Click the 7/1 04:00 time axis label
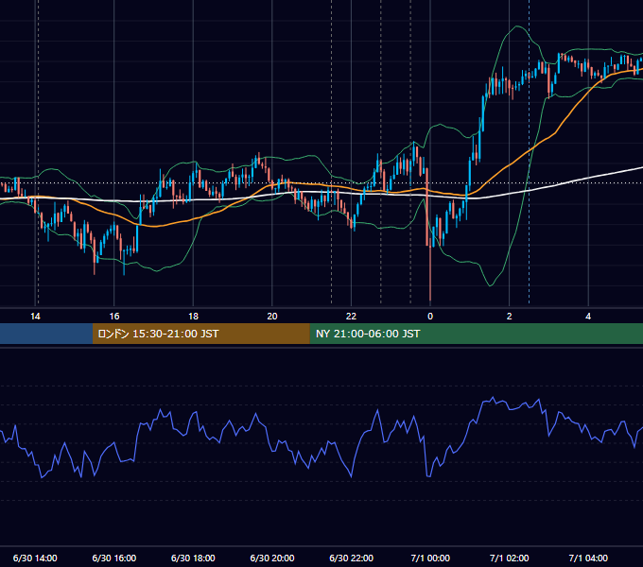Image resolution: width=643 pixels, height=567 pixels. tap(588, 558)
